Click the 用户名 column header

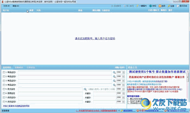[6, 10]
